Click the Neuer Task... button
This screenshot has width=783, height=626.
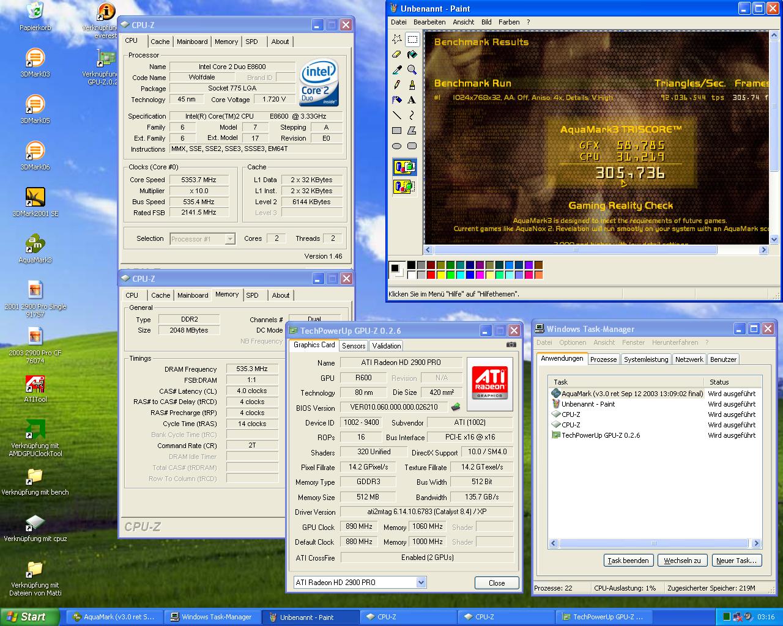click(737, 560)
